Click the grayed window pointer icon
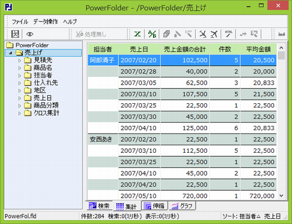 tap(254, 34)
